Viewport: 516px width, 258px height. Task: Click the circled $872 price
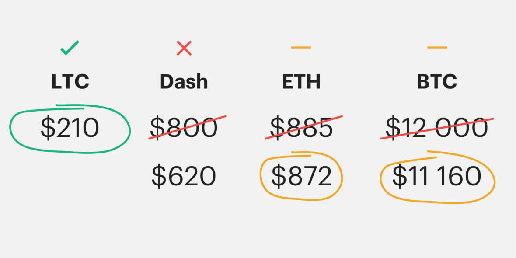pyautogui.click(x=301, y=176)
